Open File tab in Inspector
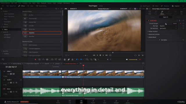186x104 pixels. [x=181, y=12]
